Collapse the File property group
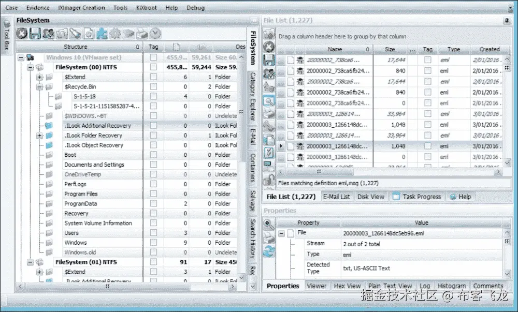 tap(281, 233)
